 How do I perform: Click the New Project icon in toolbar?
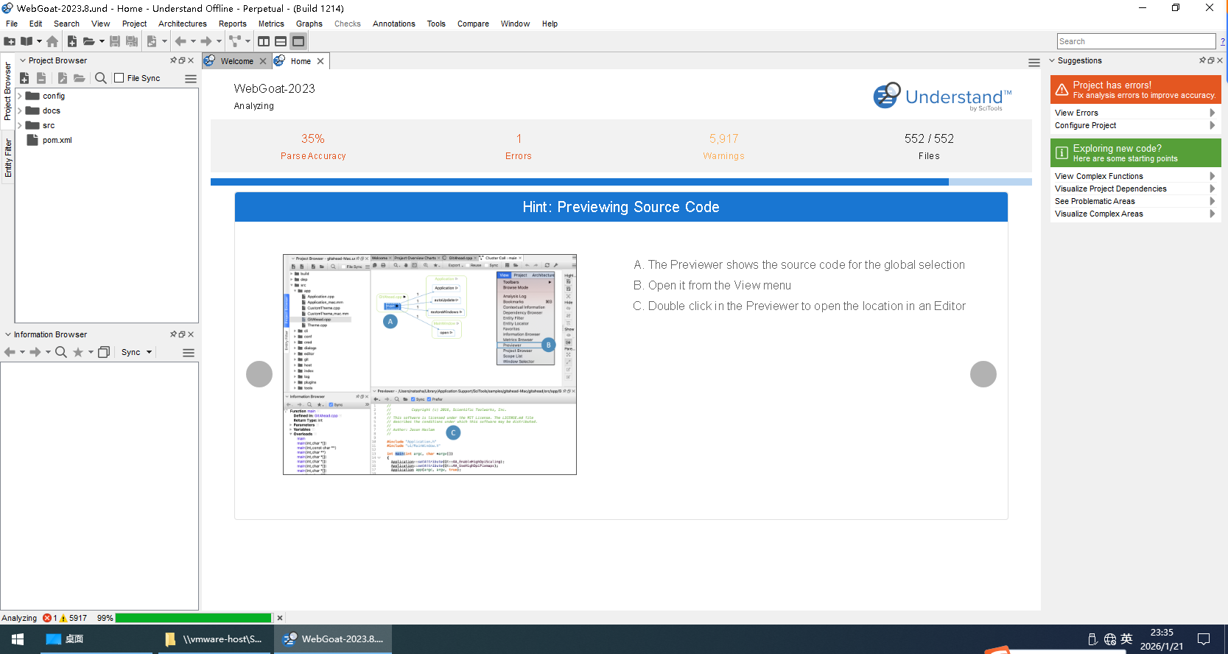[x=10, y=41]
